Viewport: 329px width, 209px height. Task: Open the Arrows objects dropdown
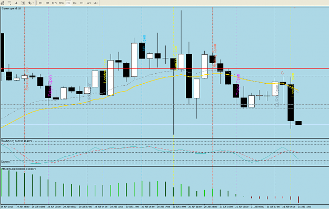point(31,3)
